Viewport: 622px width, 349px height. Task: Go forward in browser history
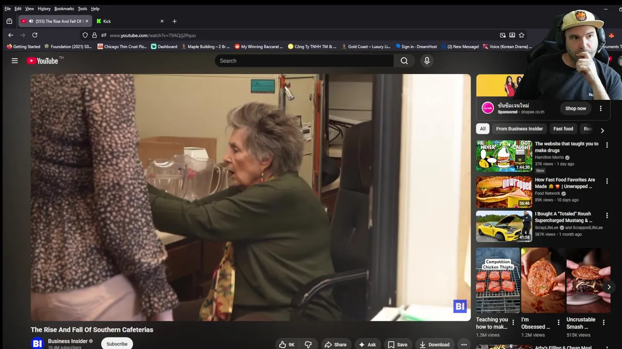click(x=22, y=35)
